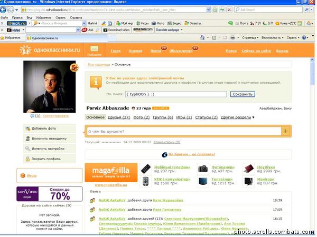317x237 pixels.
Task: Click the Почта mail icon
Action: 242,23
